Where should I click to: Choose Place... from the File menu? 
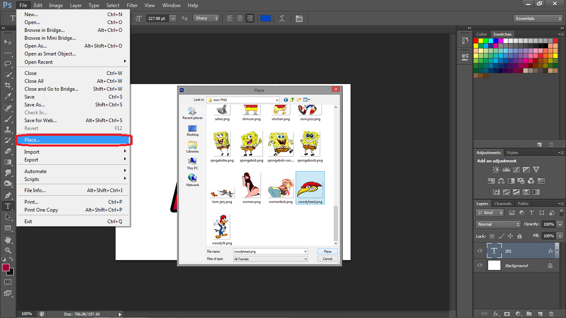tap(74, 140)
